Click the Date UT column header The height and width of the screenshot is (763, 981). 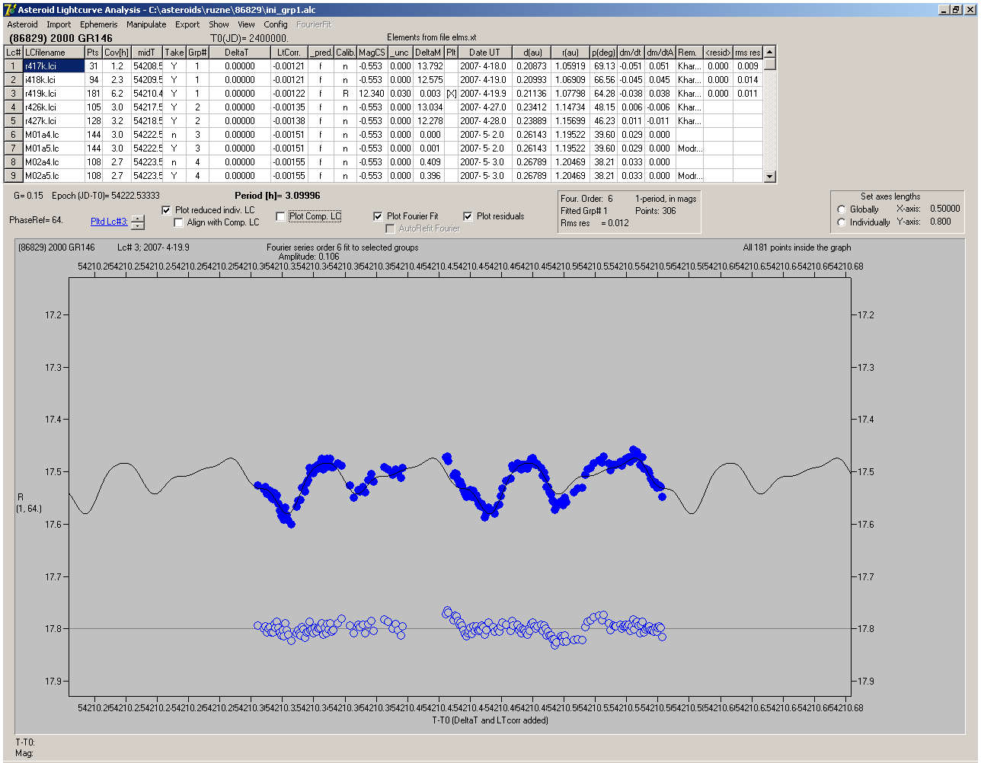click(484, 53)
